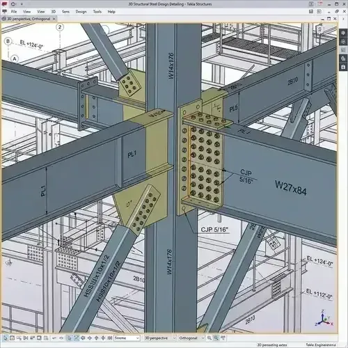Click grid bubble 'A'
The width and height of the screenshot is (348, 348).
[15, 58]
